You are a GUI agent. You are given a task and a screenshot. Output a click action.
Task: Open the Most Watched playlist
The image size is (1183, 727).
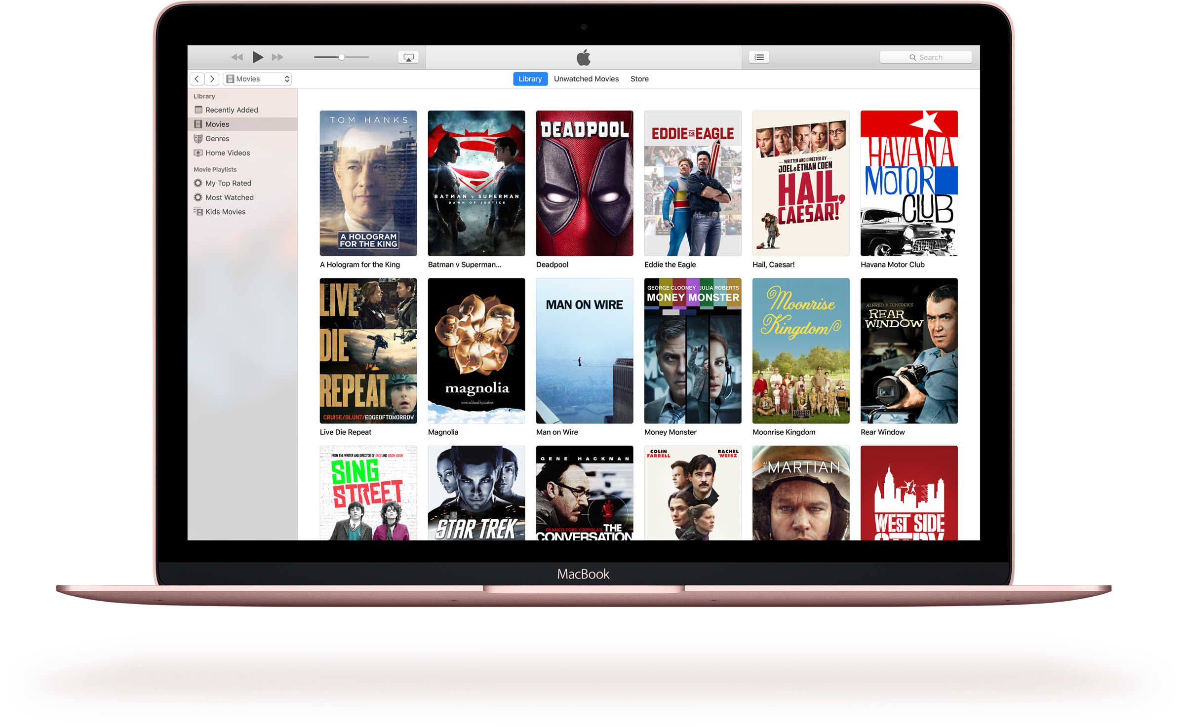242,197
